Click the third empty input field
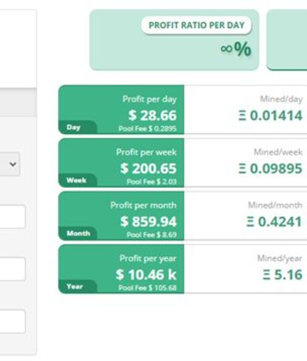Screen dimensions: 307x361 click(12, 321)
